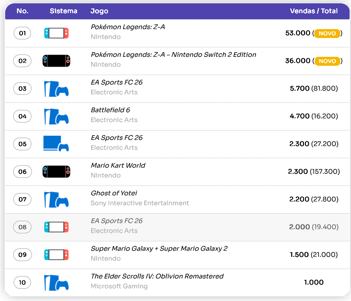This screenshot has width=351, height=301.
Task: Click the PS5 icon in row 03
Action: pos(56,89)
